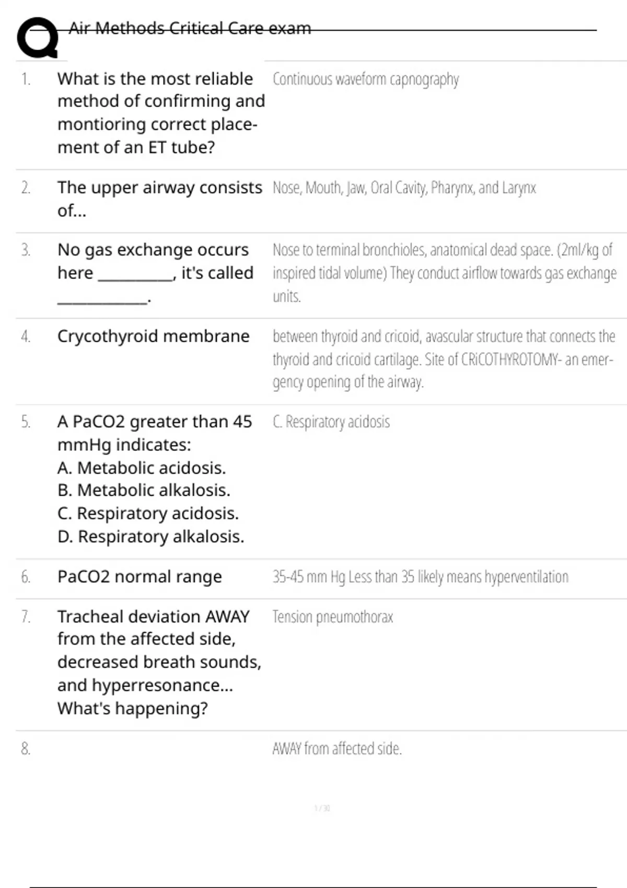
Task: Select the title Air Methods Critical Care exam
Action: tap(190, 28)
